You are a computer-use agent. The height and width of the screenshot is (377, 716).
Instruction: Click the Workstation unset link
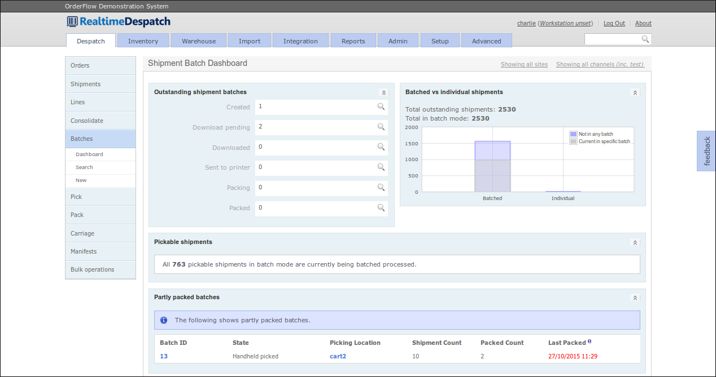coord(566,23)
